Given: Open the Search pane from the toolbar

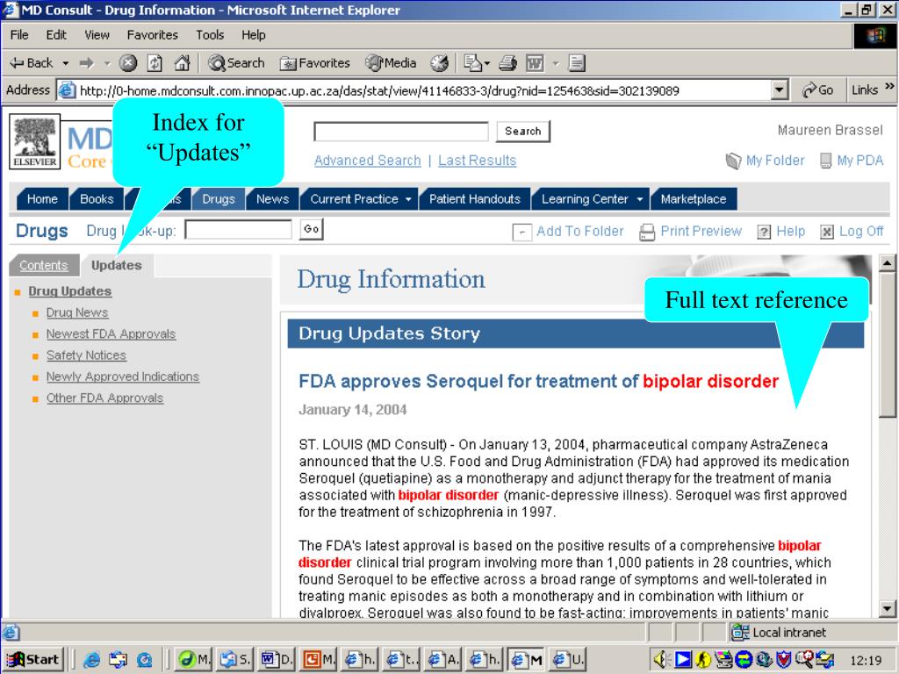Looking at the screenshot, I should pyautogui.click(x=236, y=63).
